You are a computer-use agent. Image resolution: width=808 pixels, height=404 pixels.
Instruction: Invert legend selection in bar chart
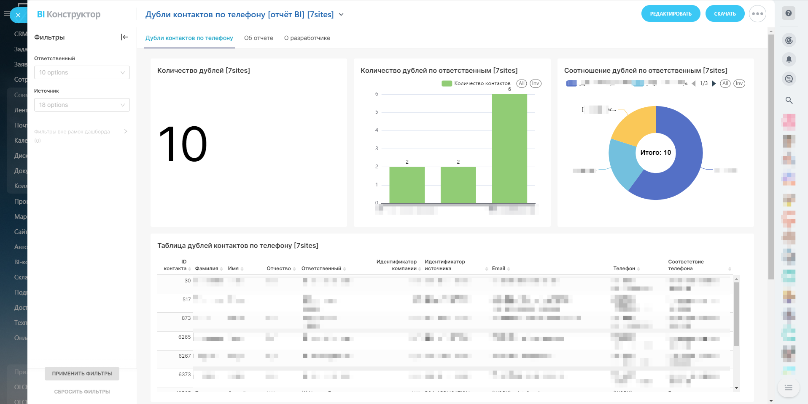pyautogui.click(x=535, y=83)
